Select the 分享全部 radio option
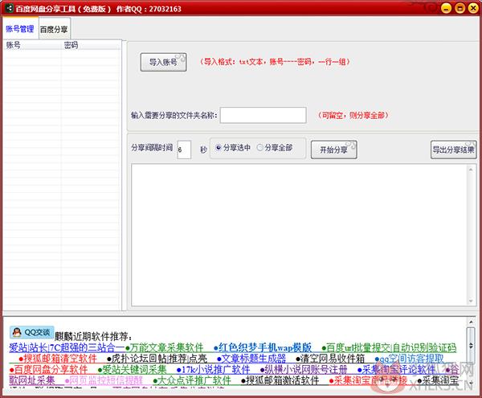The image size is (482, 398). point(275,148)
